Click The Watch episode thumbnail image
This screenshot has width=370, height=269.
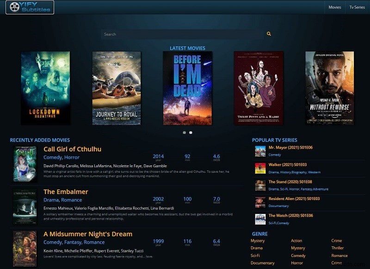(260, 218)
